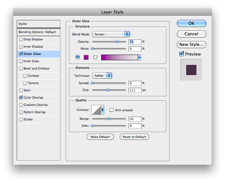
Task: Enable the Inner Shadow checkbox
Action: click(21, 47)
